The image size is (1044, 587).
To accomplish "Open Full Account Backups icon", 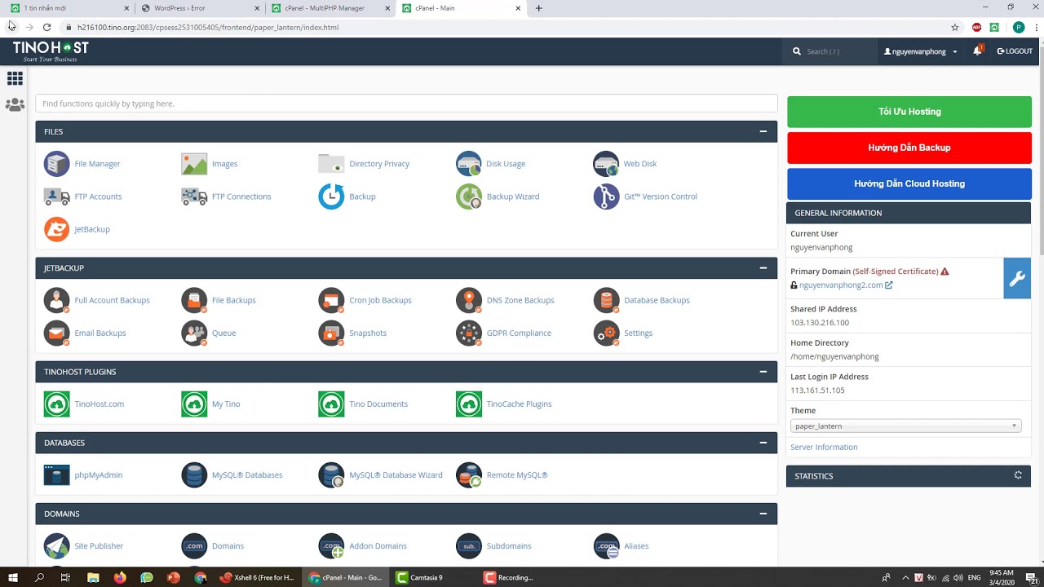I will coord(57,300).
